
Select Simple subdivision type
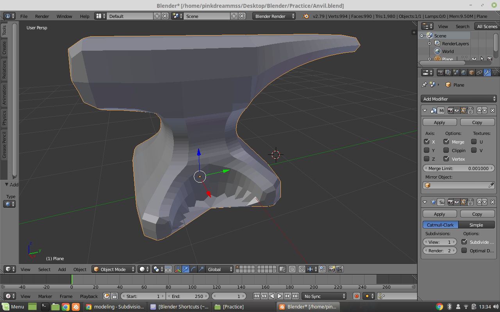pos(476,225)
